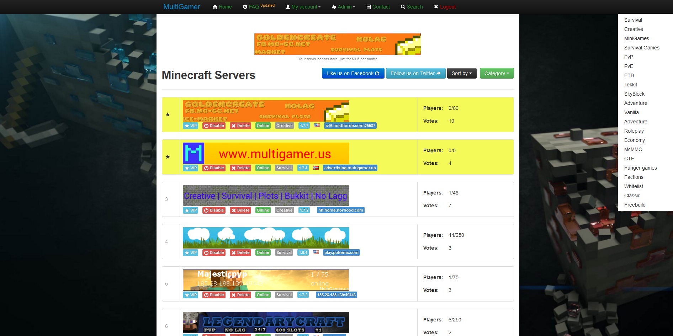Delete the Majesticpvp server
Viewport: 673px width, 336px height.
point(240,295)
